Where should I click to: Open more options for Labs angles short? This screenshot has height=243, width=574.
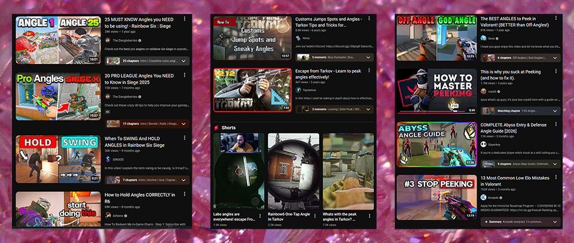pyautogui.click(x=260, y=215)
